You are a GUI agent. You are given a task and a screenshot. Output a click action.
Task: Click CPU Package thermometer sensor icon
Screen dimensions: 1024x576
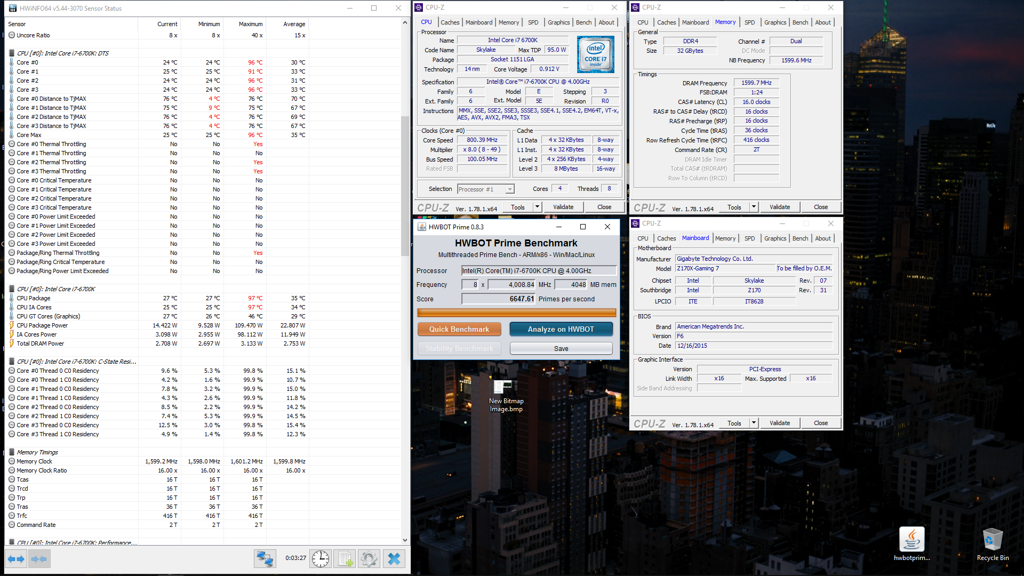[x=12, y=298]
